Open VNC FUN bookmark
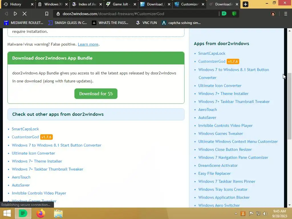 click(147, 23)
